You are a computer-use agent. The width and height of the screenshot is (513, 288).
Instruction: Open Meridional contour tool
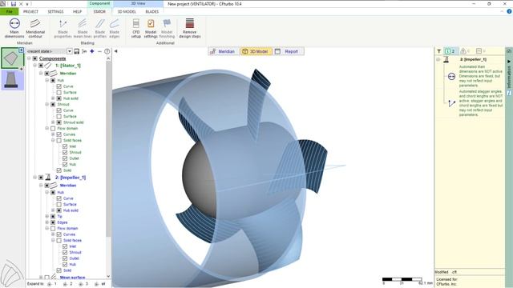click(x=35, y=28)
